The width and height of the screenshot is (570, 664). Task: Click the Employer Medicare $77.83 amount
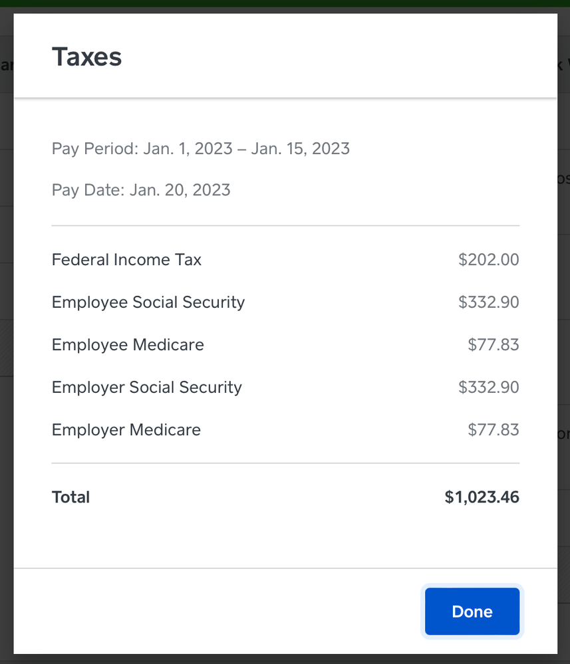[493, 430]
